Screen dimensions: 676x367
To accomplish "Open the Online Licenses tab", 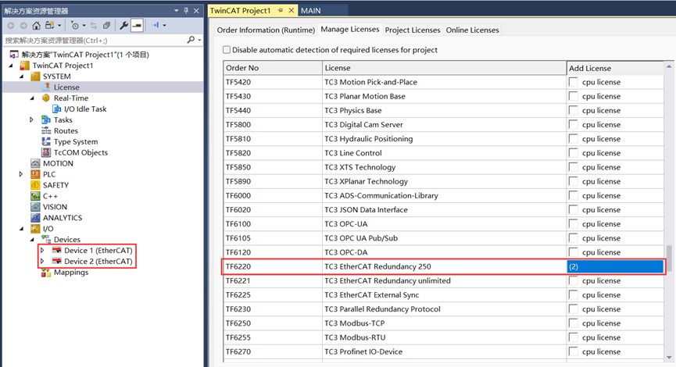I will click(473, 30).
